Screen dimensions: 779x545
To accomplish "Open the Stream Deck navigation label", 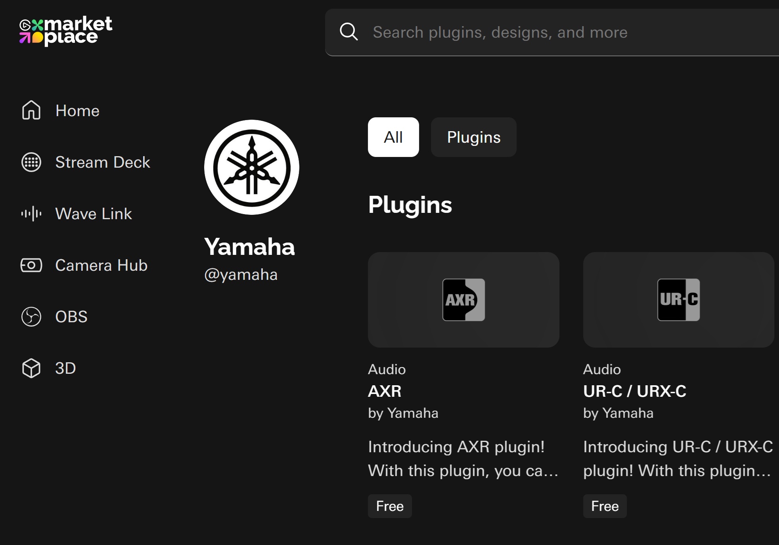I will (103, 162).
